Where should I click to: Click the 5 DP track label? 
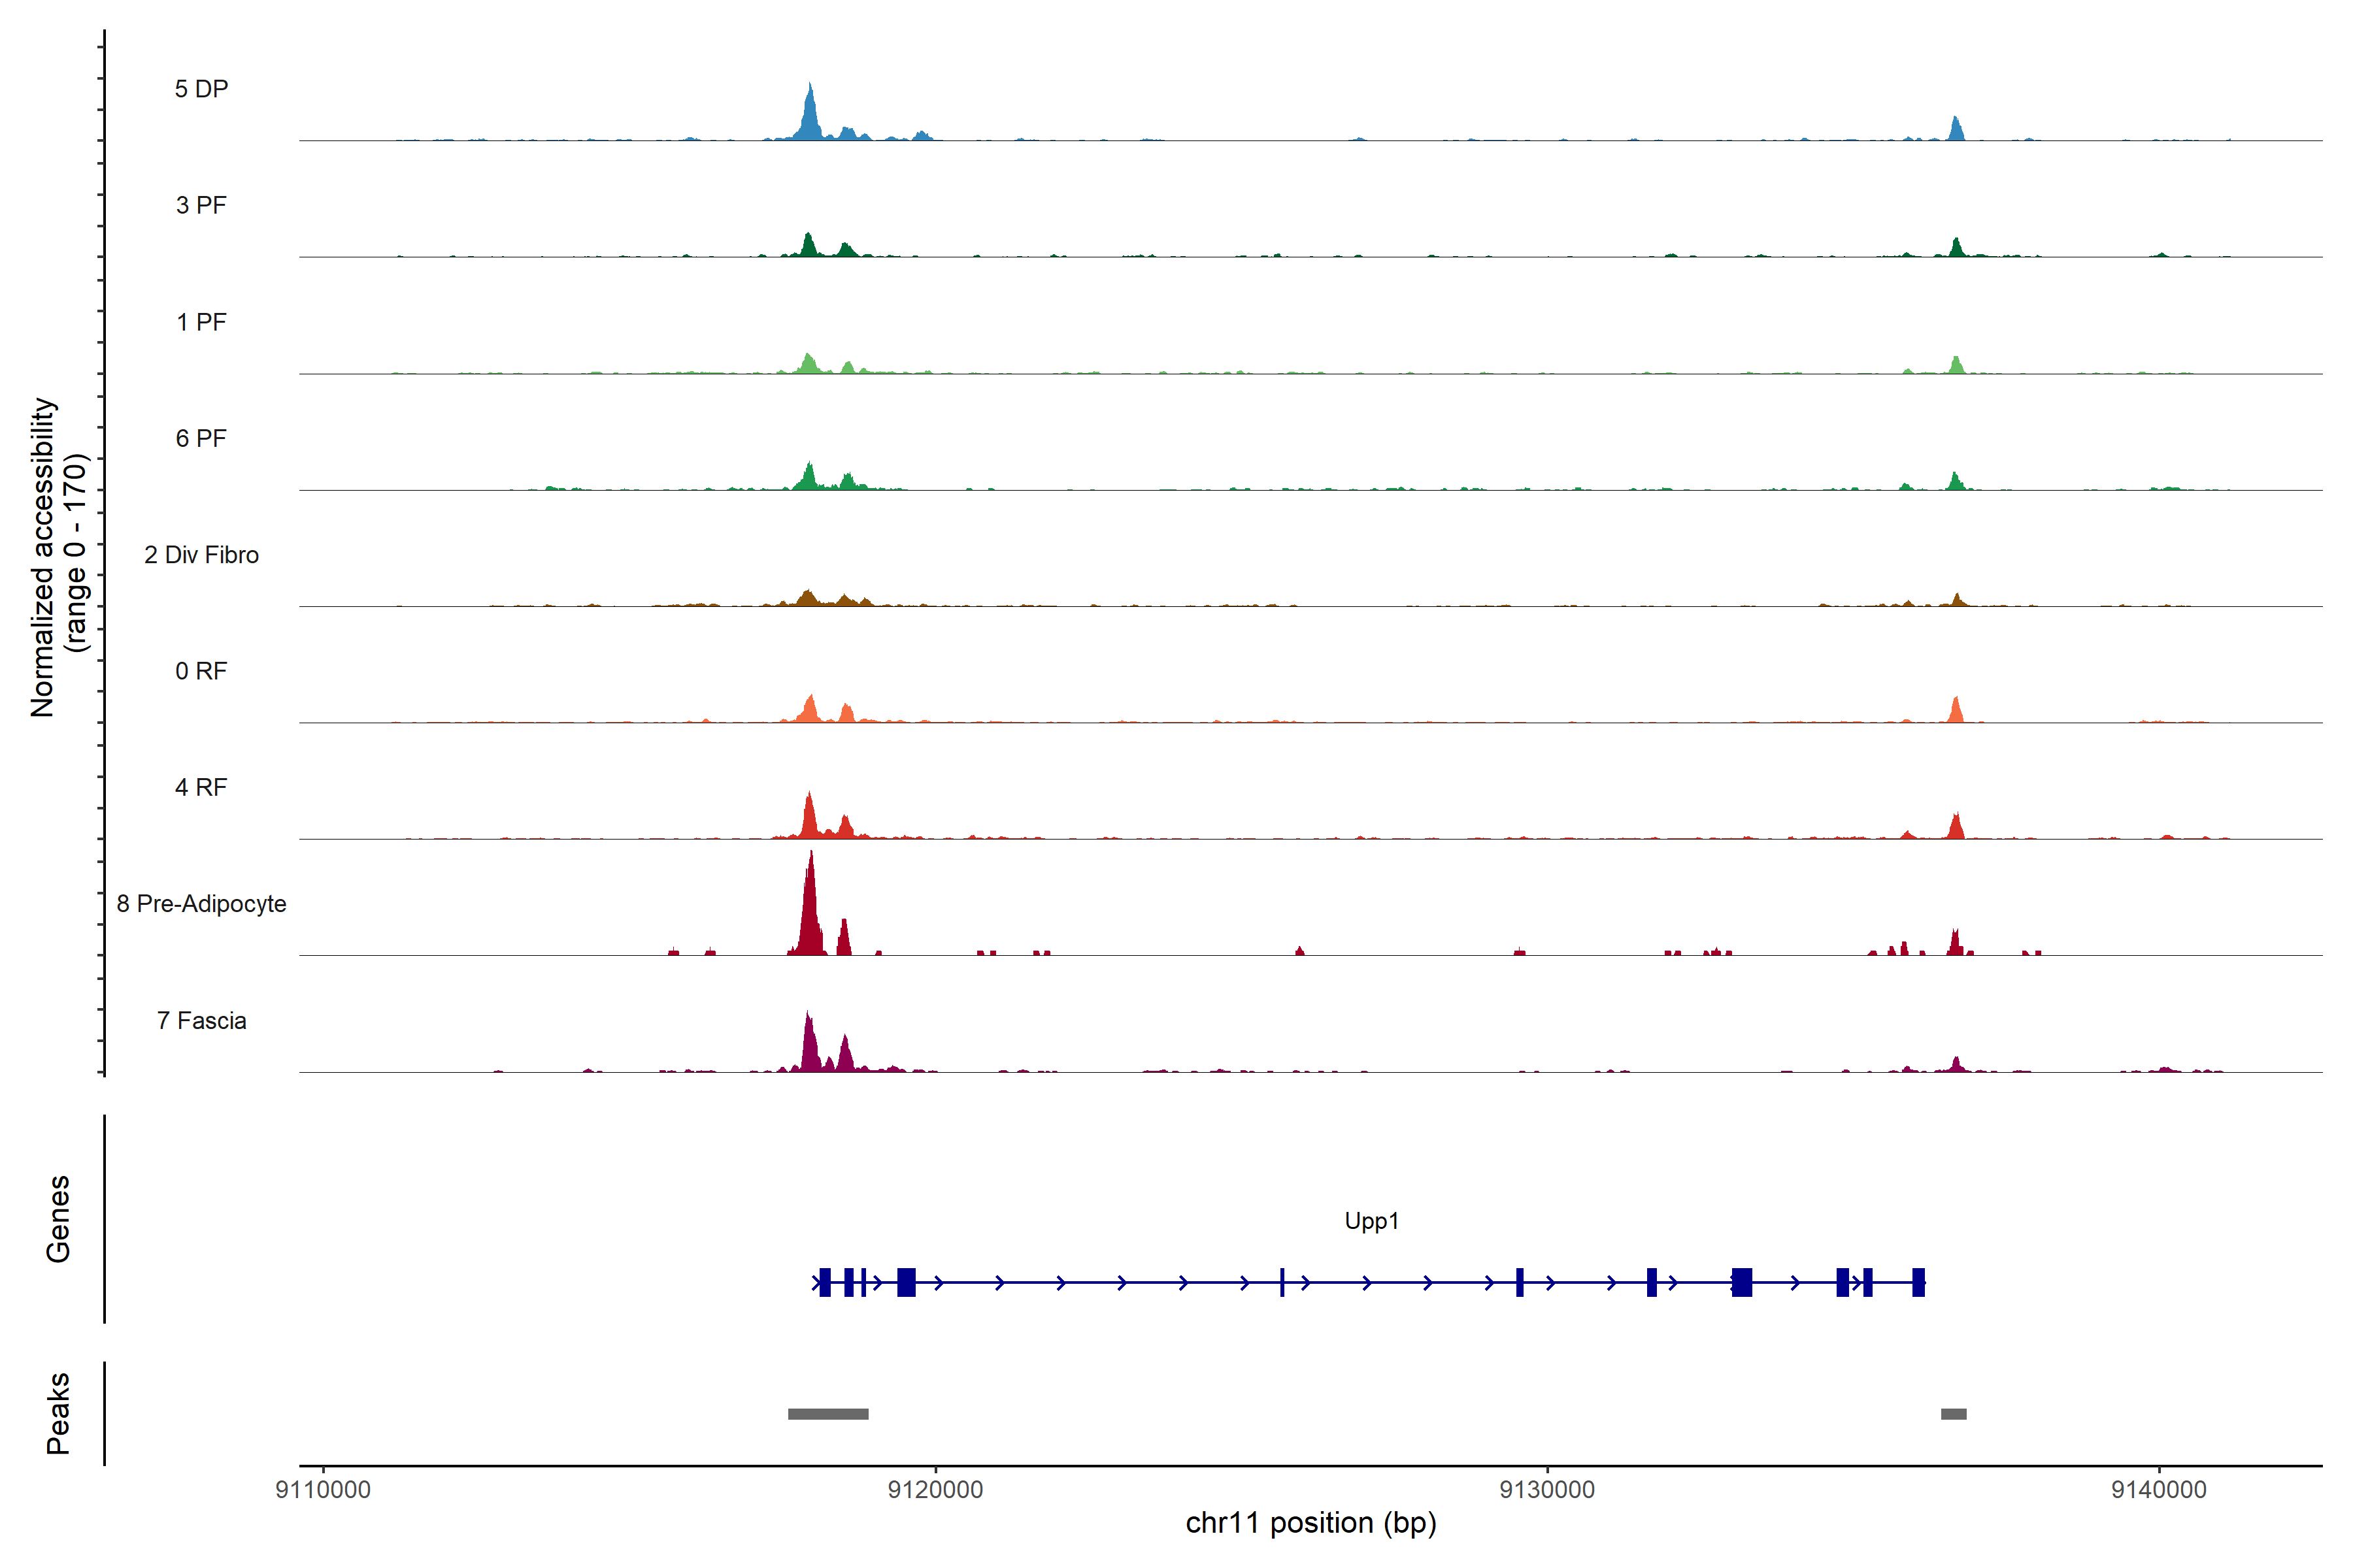201,89
